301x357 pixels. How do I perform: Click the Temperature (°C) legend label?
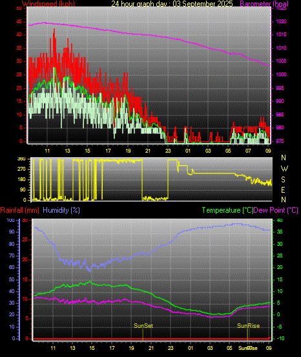point(227,210)
